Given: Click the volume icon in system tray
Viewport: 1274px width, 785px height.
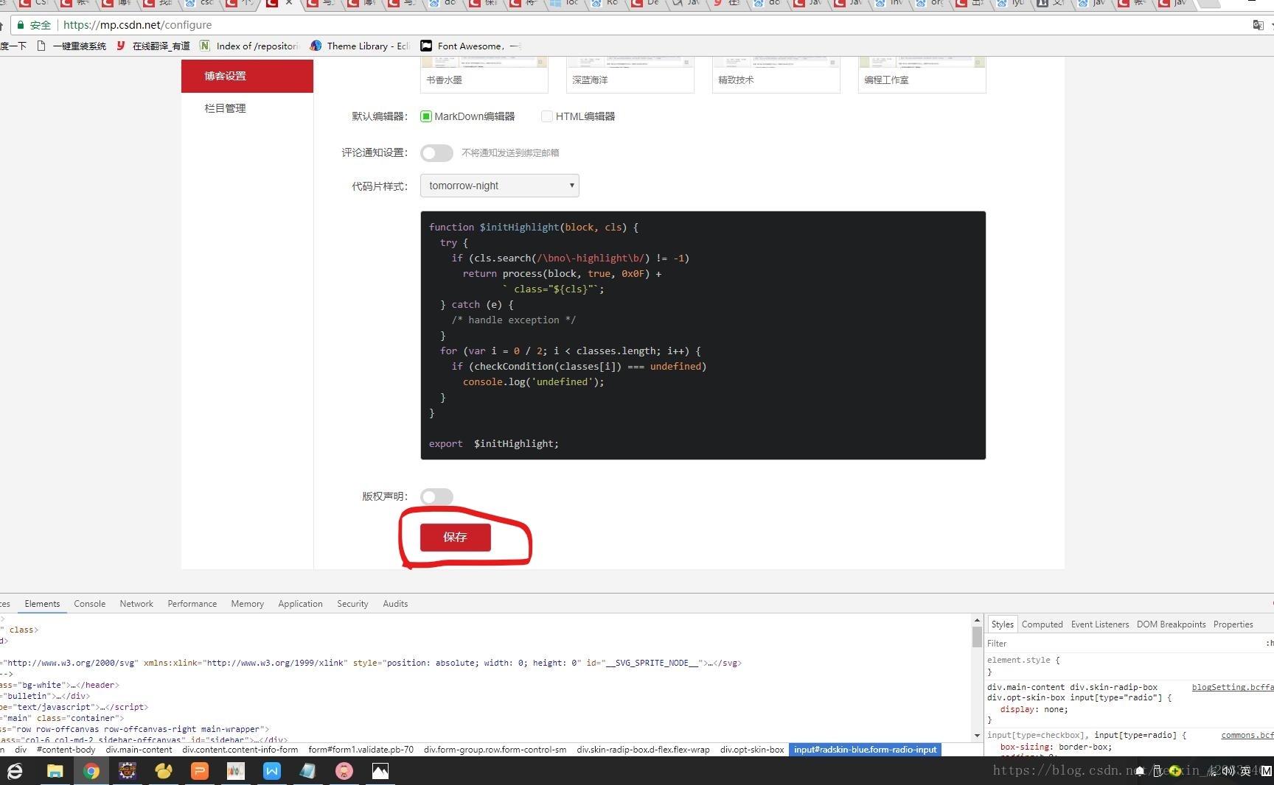Looking at the screenshot, I should [1228, 771].
